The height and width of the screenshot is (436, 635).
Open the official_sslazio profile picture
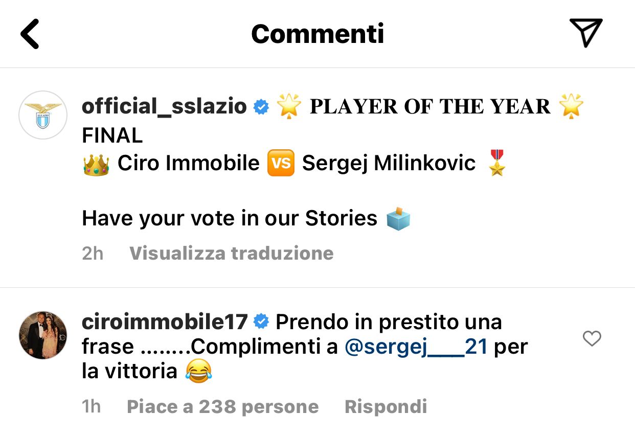point(43,116)
